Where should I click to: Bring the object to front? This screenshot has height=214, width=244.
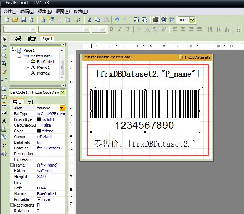tap(137, 20)
